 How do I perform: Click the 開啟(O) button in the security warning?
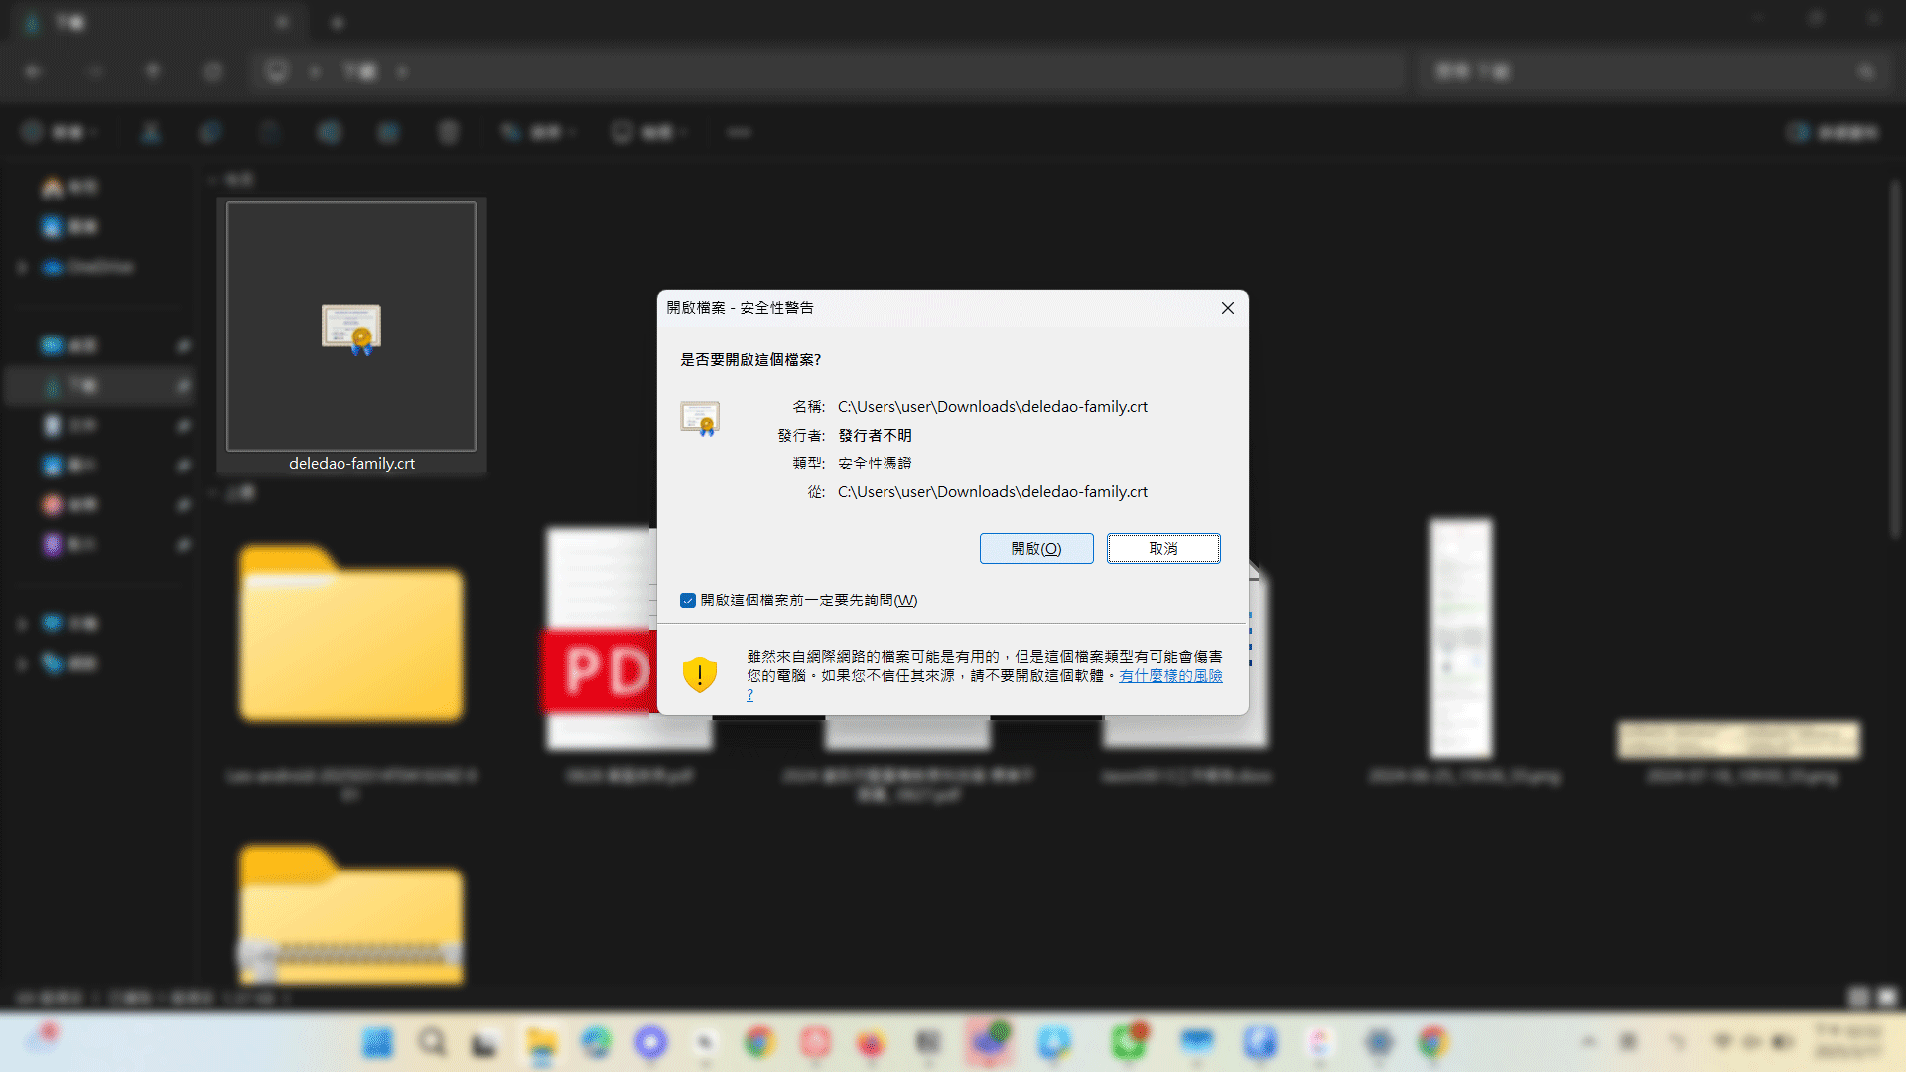click(x=1036, y=548)
